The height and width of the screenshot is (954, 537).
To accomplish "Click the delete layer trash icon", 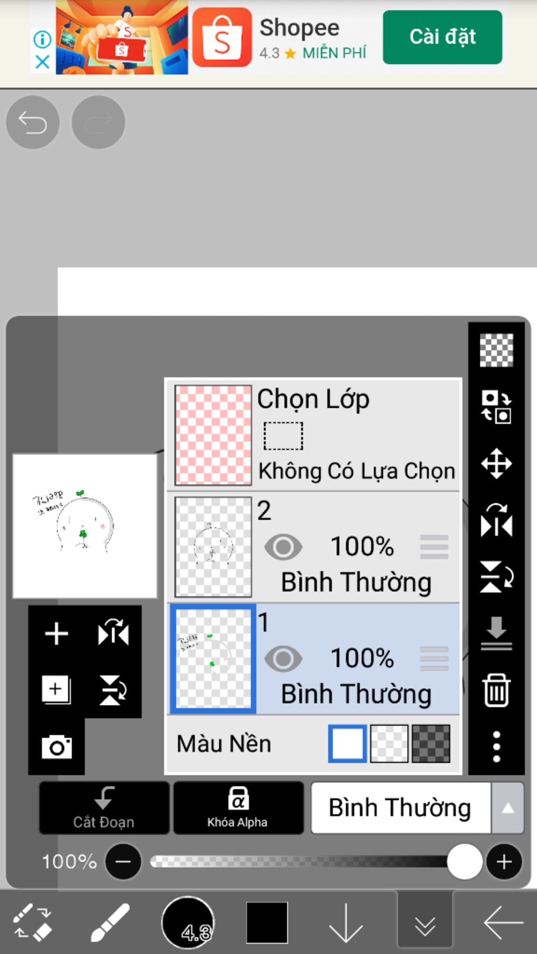I will tap(496, 690).
